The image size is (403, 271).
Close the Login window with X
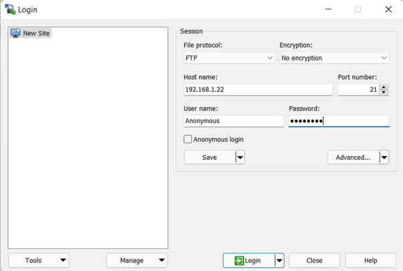388,9
